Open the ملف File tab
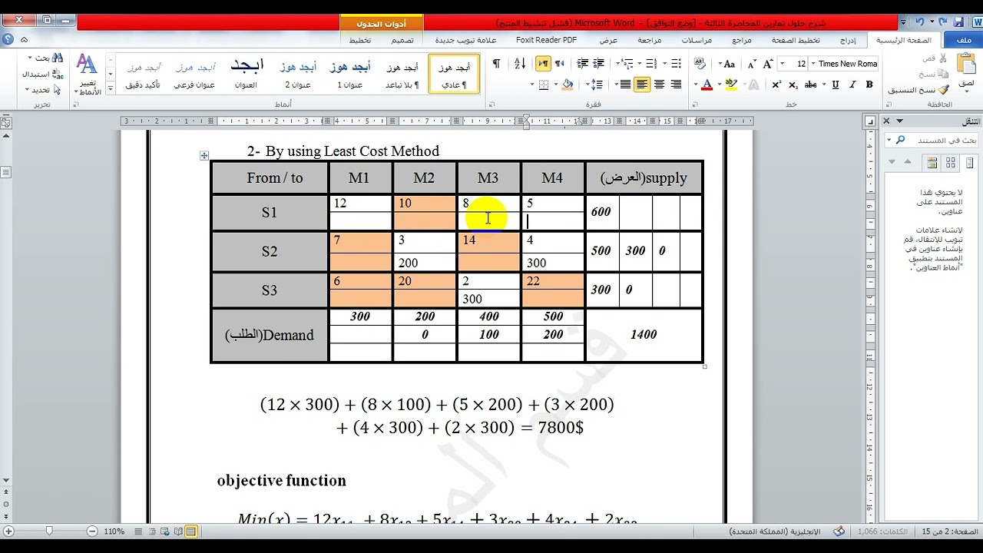Viewport: 983px width, 553px height. (963, 40)
